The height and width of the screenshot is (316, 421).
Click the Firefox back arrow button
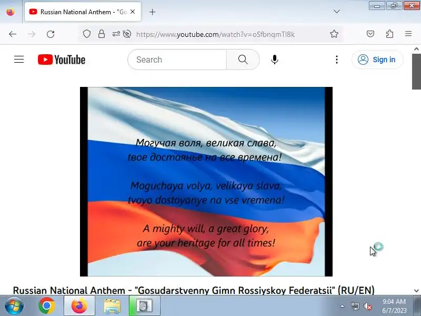tap(13, 34)
